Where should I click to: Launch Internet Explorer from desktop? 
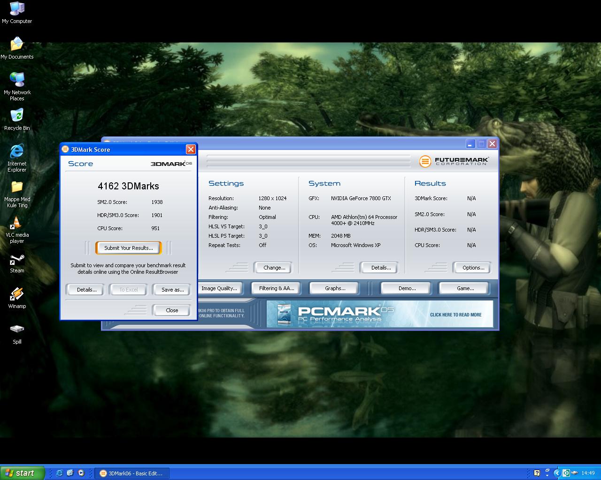(x=17, y=158)
